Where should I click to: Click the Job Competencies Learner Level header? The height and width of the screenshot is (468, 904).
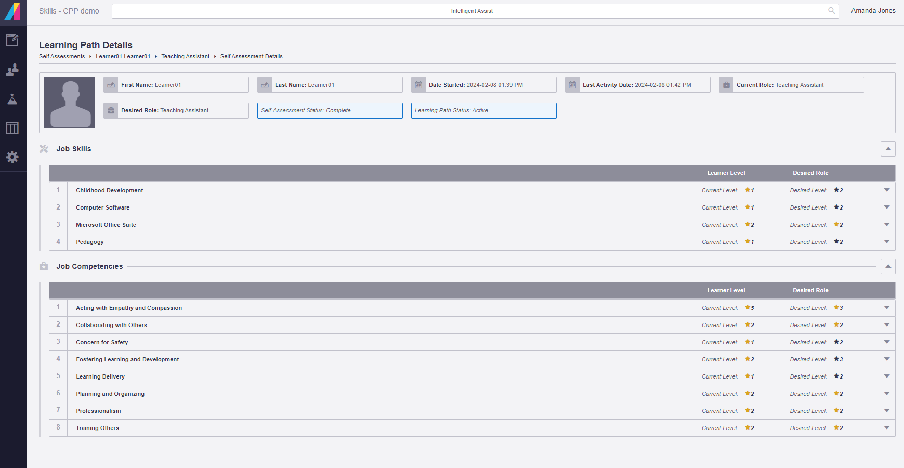[x=726, y=291]
